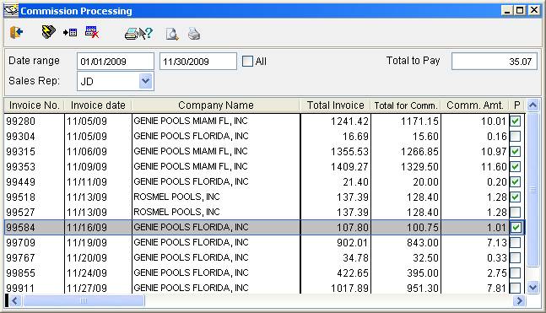
Task: Uncheck the P box for invoice 99518
Action: (516, 197)
